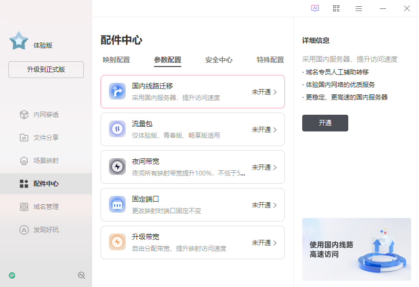Expand 国内线路迁移 未开通 chevron

click(x=275, y=92)
